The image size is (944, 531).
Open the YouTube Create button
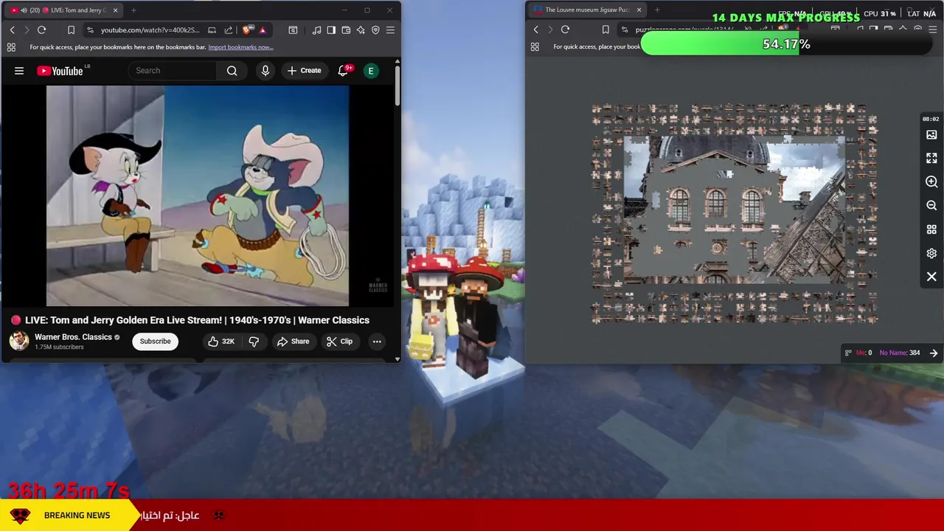(305, 71)
